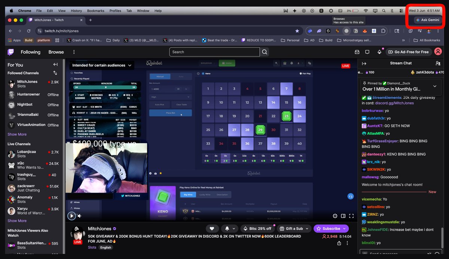The height and width of the screenshot is (259, 449).
Task: Click the Wi-Fi icon in menu bar
Action: 366,11
